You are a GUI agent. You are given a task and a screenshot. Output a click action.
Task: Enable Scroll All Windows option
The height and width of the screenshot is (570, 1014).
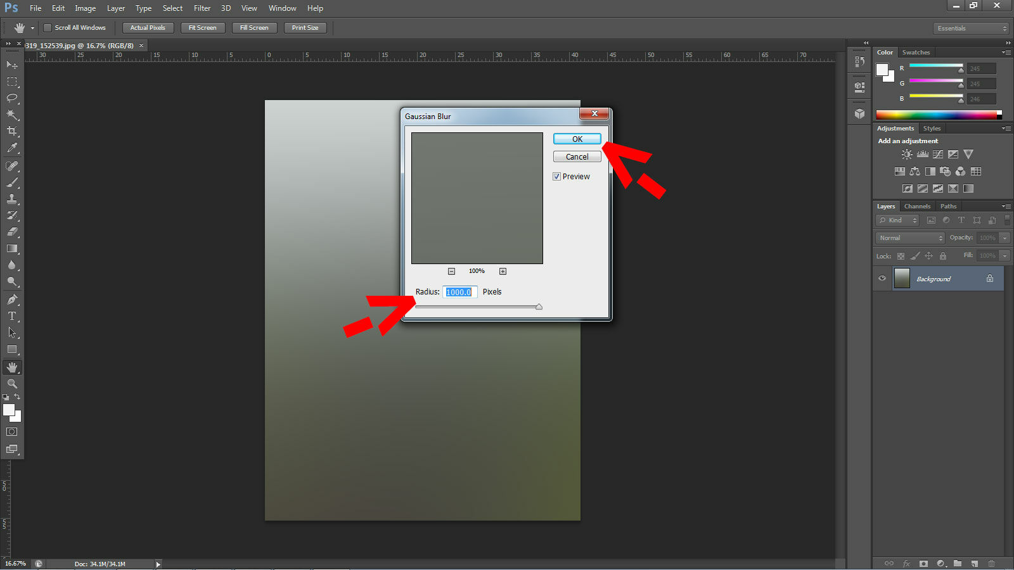tap(48, 27)
